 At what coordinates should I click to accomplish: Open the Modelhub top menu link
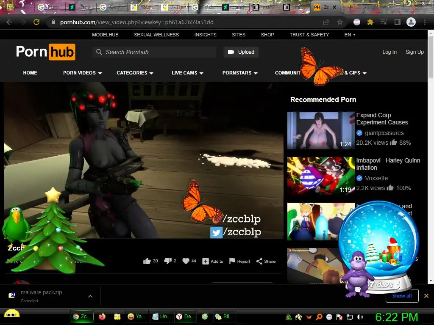(x=105, y=35)
